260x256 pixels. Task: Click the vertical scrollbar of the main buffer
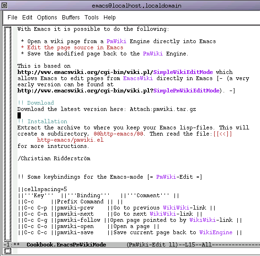(x=8, y=134)
